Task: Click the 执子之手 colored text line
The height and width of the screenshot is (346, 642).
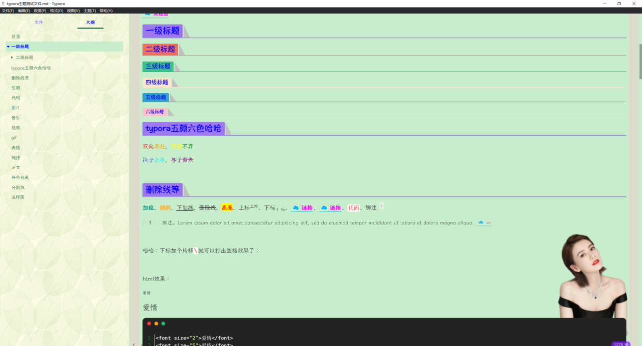Action: [168, 160]
